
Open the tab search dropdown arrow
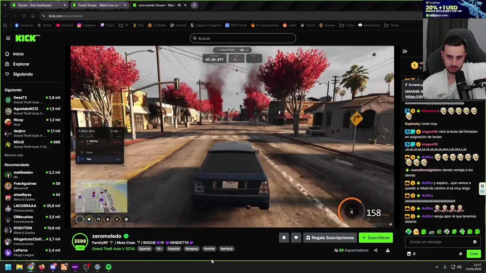5,5
